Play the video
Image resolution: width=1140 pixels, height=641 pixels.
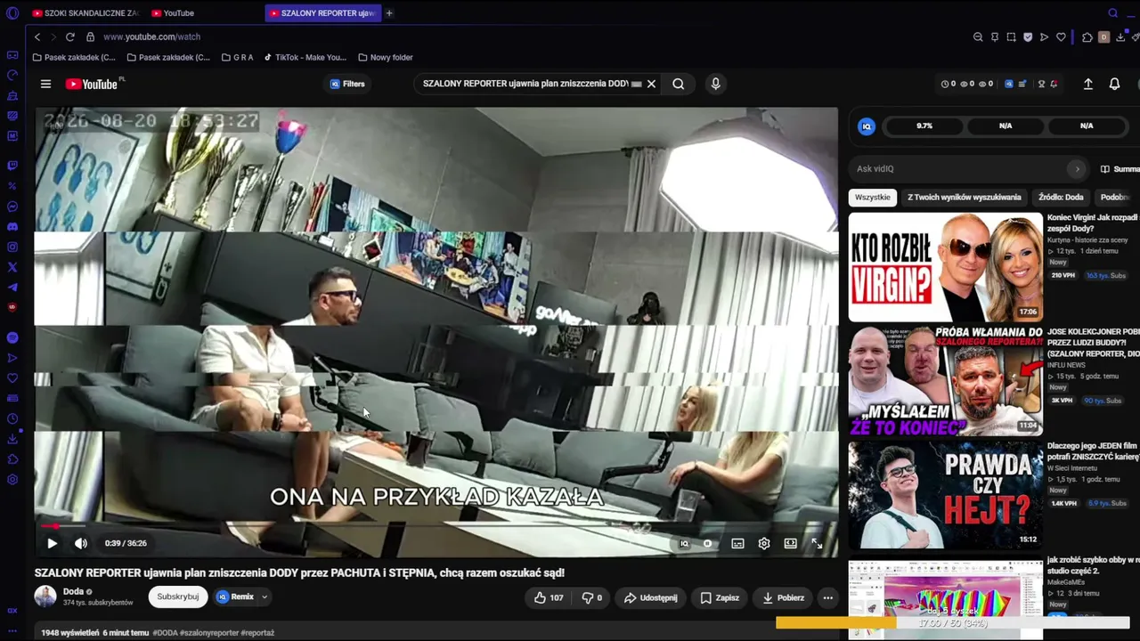52,543
